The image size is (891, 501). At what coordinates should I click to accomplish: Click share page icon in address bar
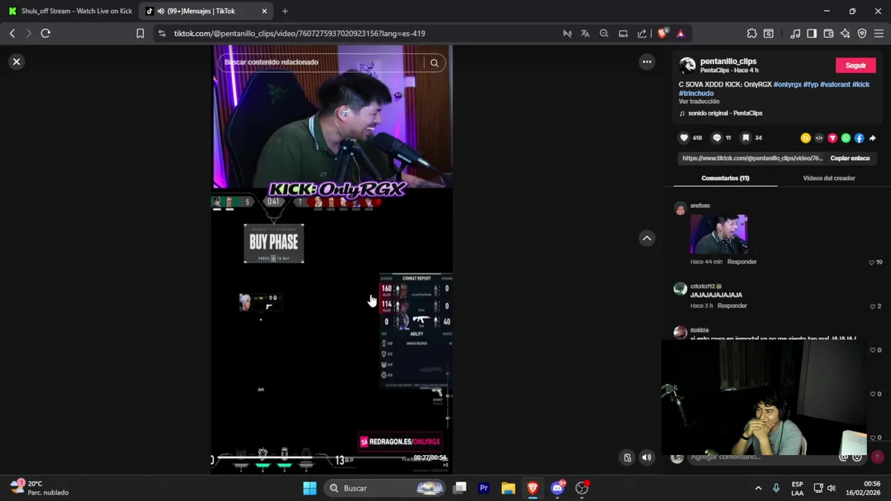(x=641, y=33)
